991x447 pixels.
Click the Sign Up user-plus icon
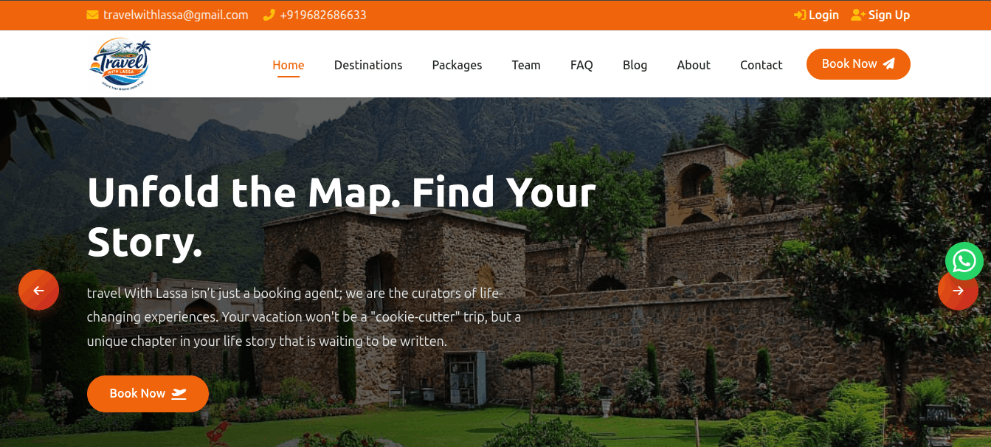(857, 15)
